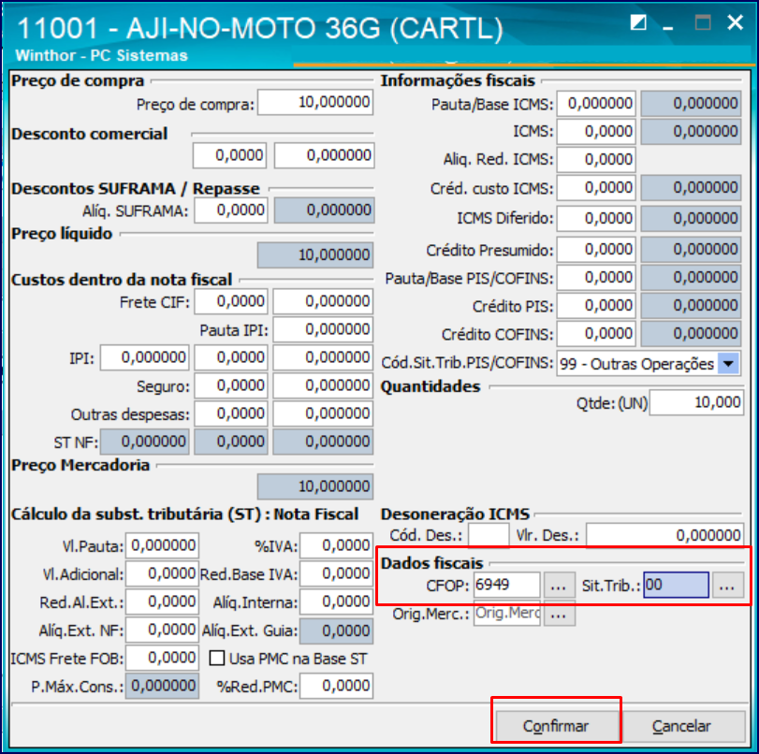Select the Preço de compra input field
The image size is (759, 754).
pos(315,102)
